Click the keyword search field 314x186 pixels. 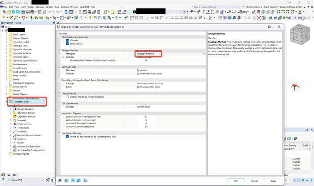(x=211, y=7)
